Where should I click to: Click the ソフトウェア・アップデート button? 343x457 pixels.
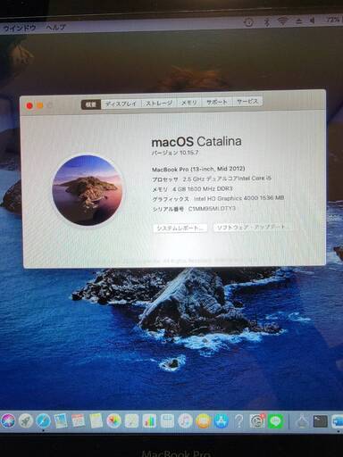point(251,228)
